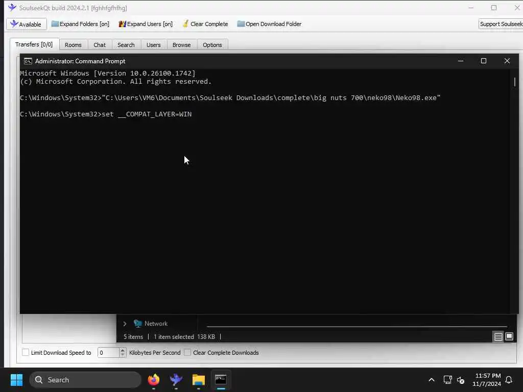
Task: Increase download speed limit with stepper up arrow
Action: coord(123,350)
